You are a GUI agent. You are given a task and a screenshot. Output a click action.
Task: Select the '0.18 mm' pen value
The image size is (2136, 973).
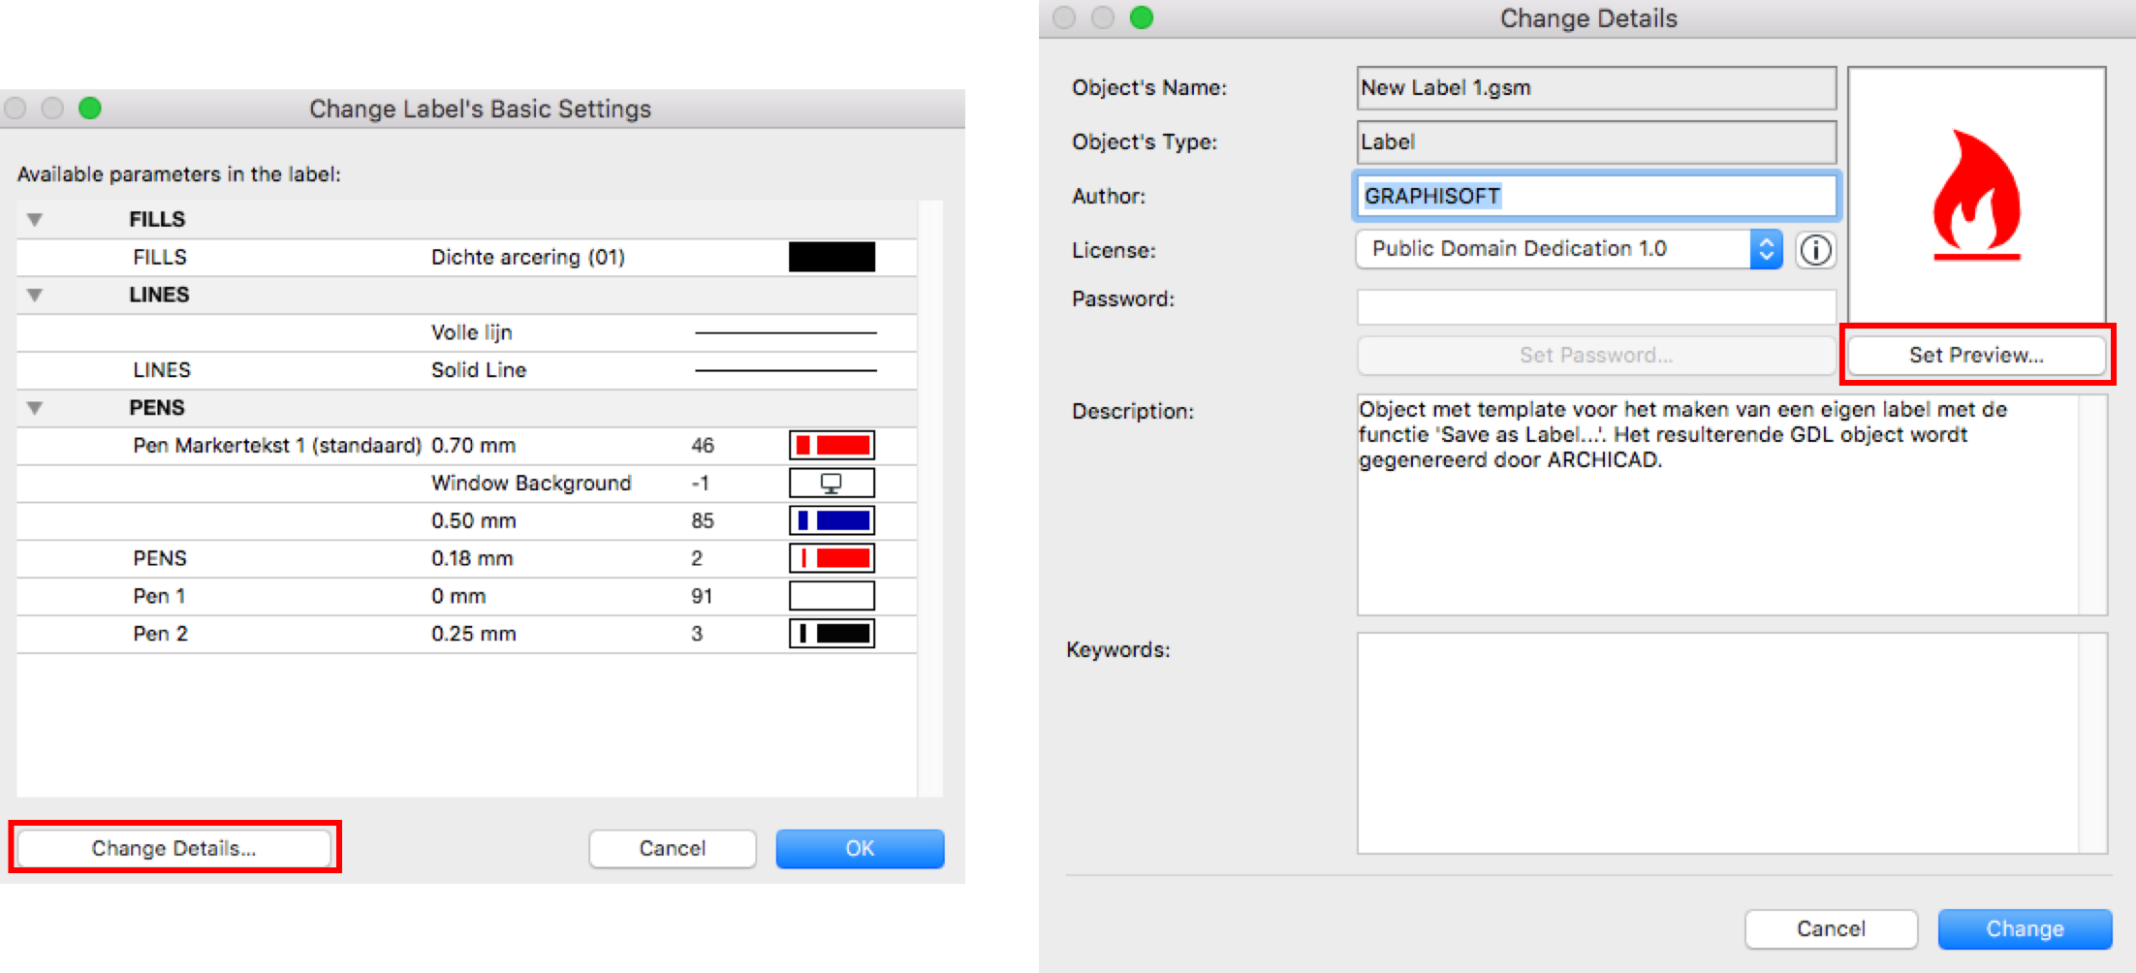click(x=472, y=558)
